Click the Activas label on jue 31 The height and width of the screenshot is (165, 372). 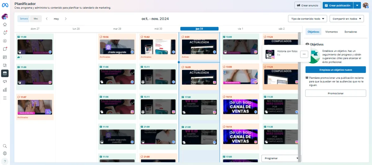(186, 57)
